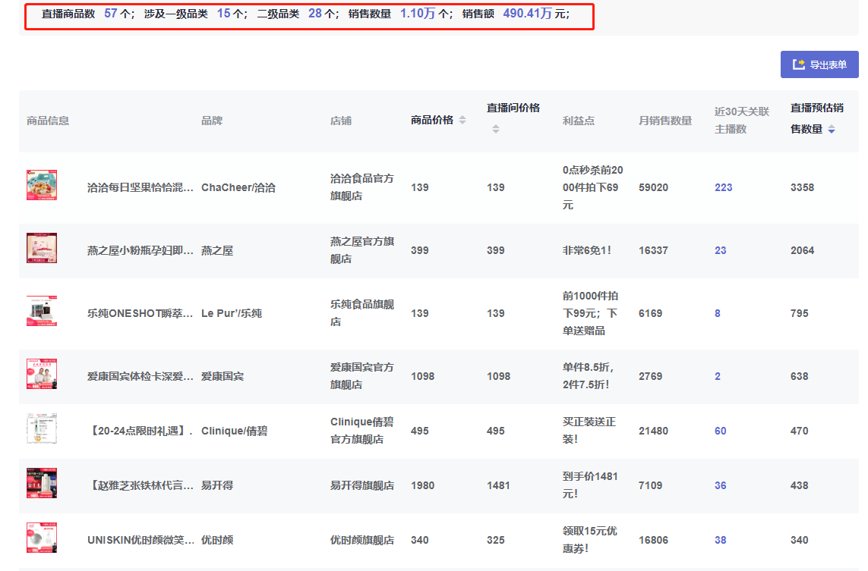Open Clinique product thumbnail

[x=42, y=428]
